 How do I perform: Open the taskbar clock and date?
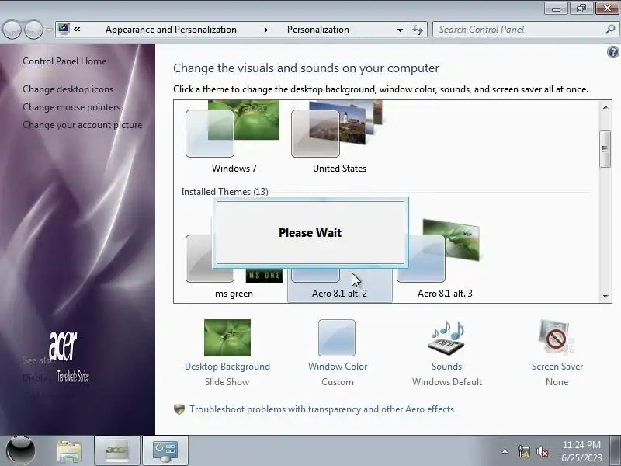(x=581, y=451)
